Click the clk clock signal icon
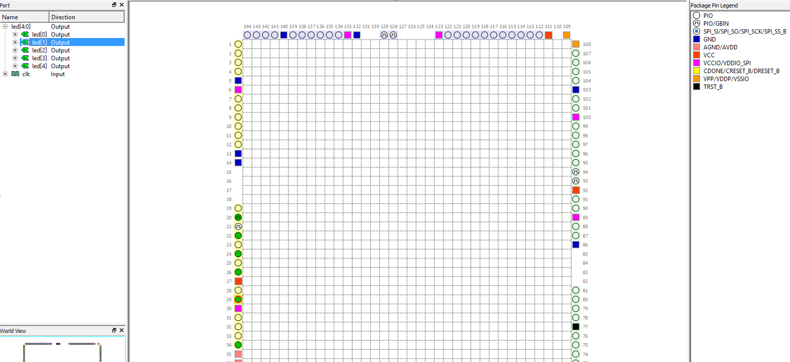 15,74
